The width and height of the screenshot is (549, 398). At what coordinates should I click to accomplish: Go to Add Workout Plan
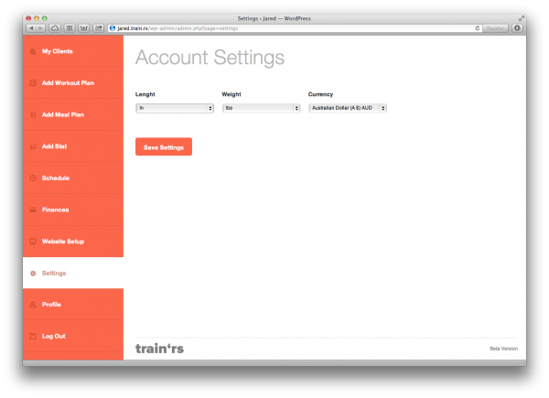[73, 83]
